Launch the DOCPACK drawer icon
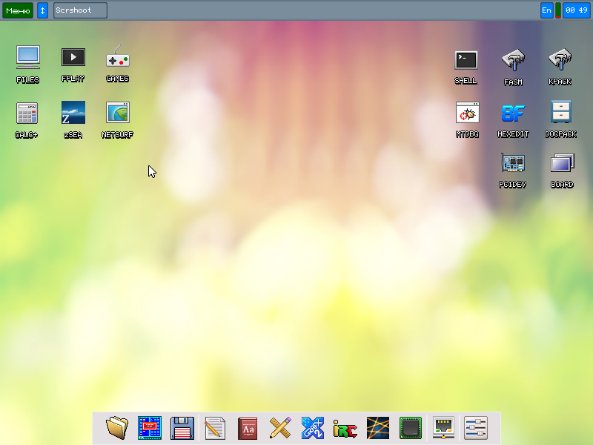The width and height of the screenshot is (593, 445). coord(561,112)
